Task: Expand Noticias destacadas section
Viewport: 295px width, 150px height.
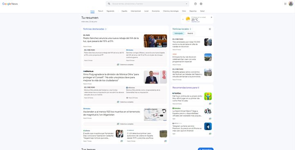Action: coord(95,29)
